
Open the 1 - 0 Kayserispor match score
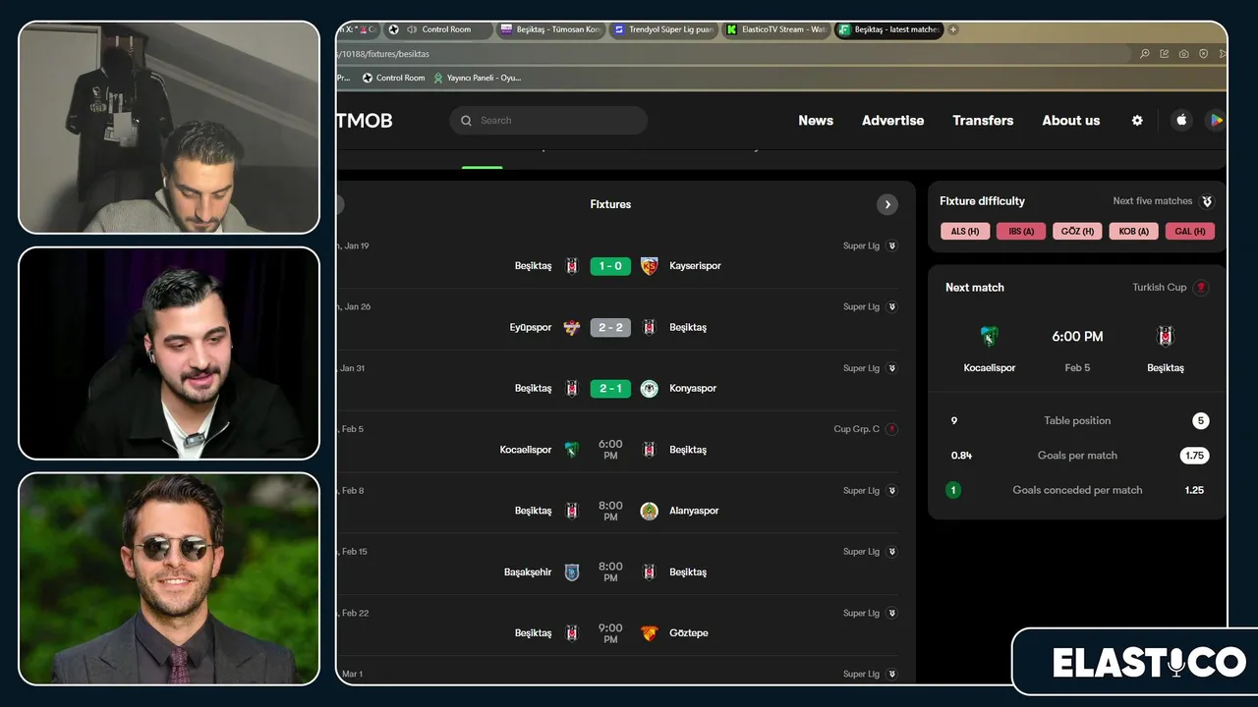point(610,266)
